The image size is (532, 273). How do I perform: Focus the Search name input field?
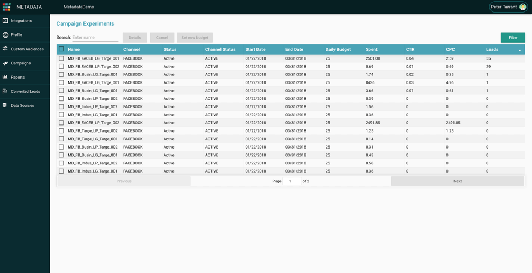coord(95,37)
